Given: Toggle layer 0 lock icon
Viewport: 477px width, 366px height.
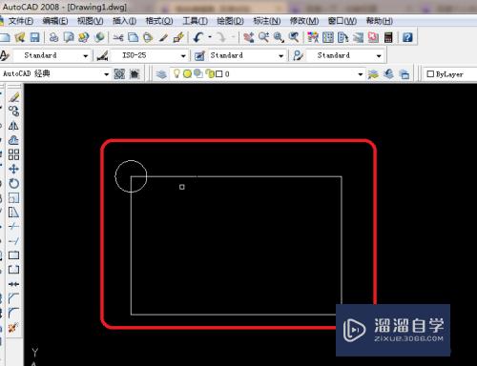Looking at the screenshot, I should [210, 74].
